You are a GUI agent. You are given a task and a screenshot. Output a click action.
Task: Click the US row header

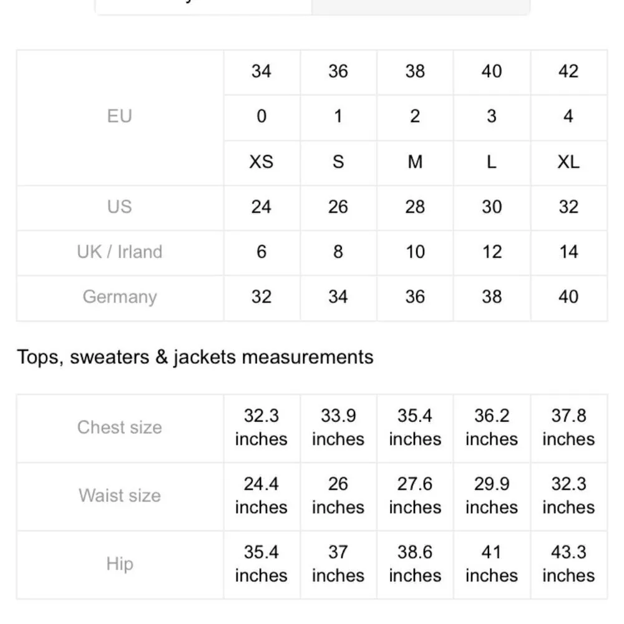pyautogui.click(x=120, y=207)
